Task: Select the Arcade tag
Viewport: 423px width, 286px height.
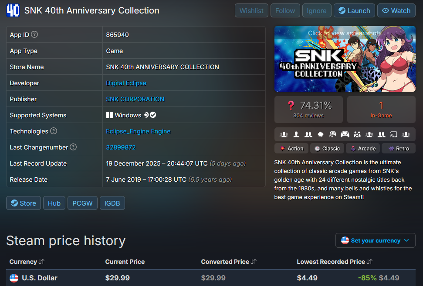Action: tap(362, 149)
